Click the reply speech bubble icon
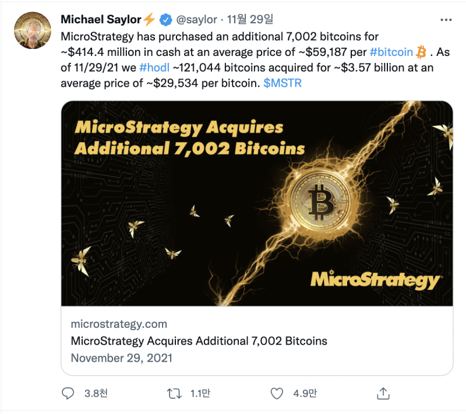Viewport: 466px width, 414px height. coord(68,394)
